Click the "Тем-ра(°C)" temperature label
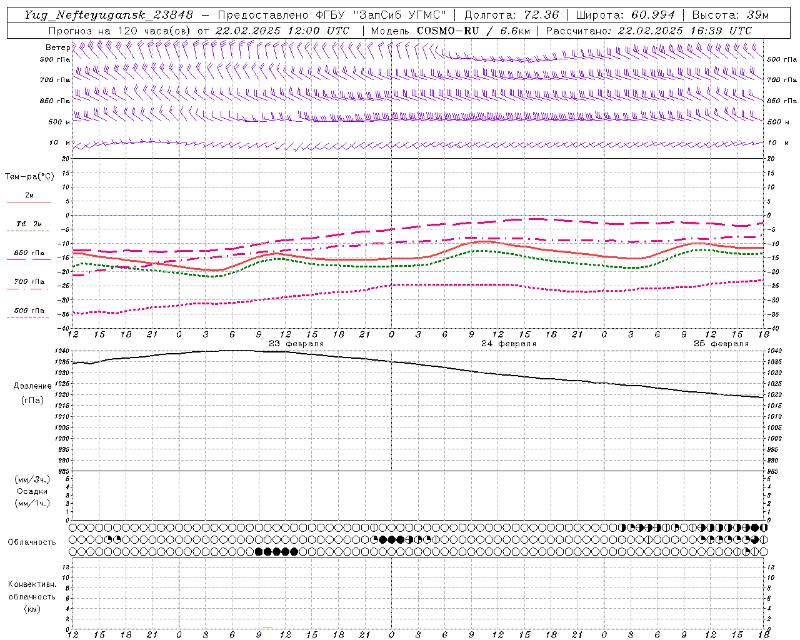 point(29,177)
